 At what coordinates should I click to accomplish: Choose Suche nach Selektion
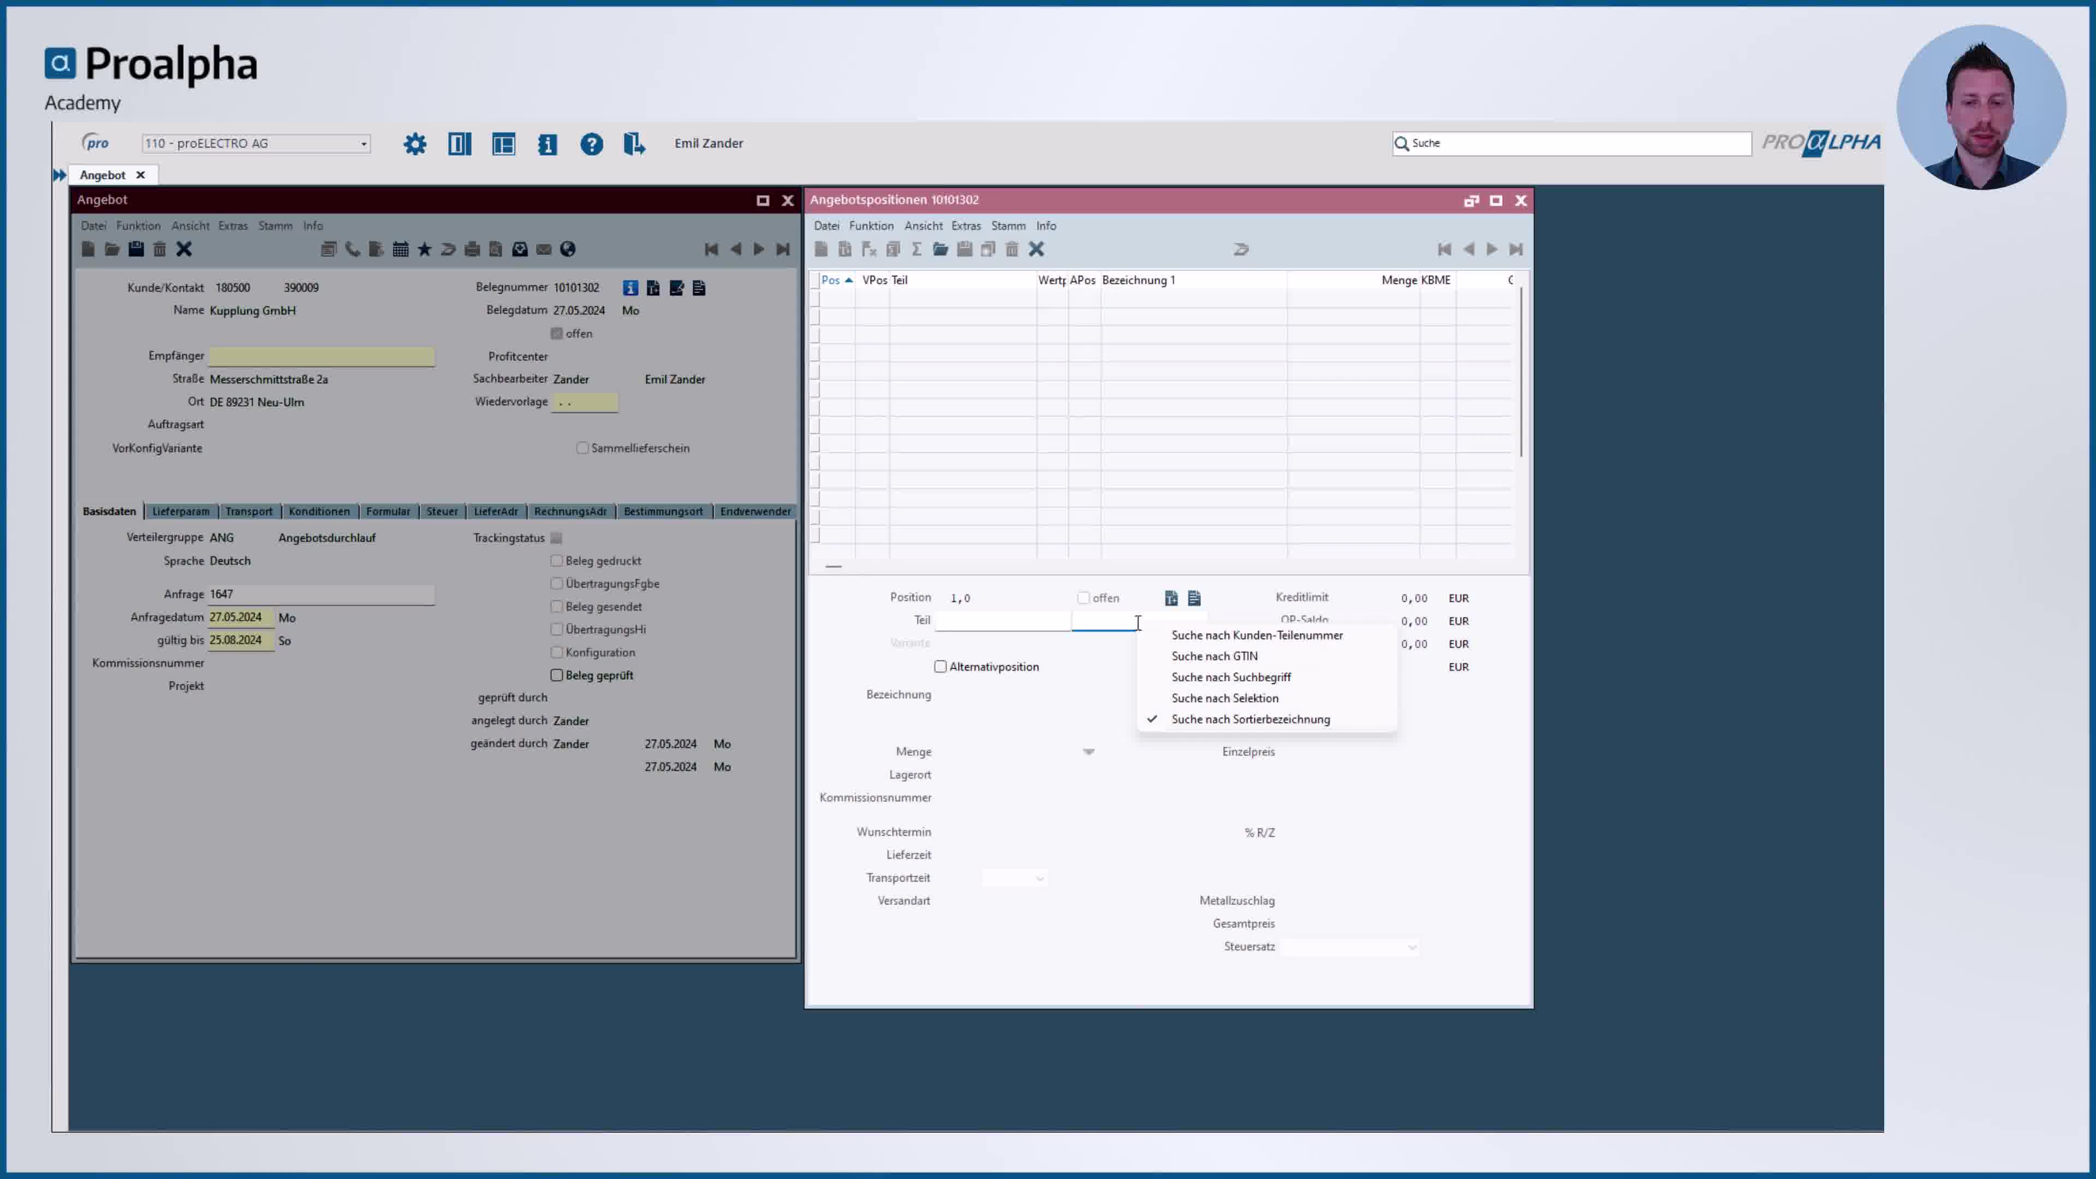(1224, 699)
